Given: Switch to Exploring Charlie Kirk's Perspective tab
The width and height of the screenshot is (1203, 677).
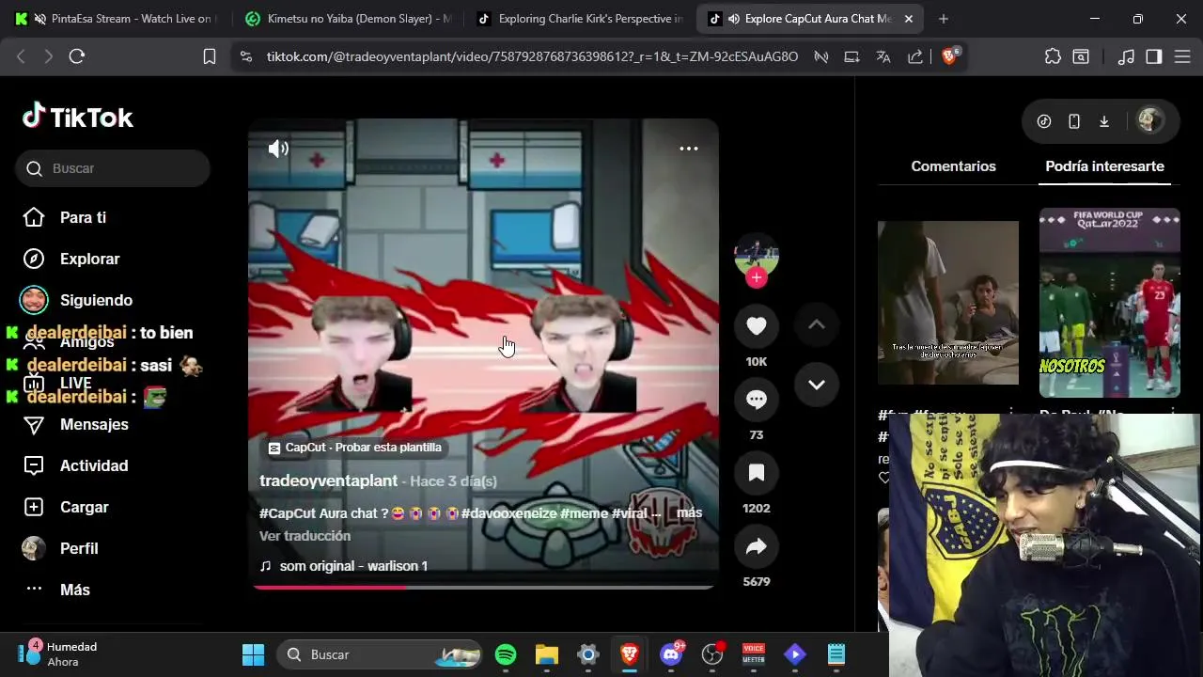Looking at the screenshot, I should pos(581,19).
